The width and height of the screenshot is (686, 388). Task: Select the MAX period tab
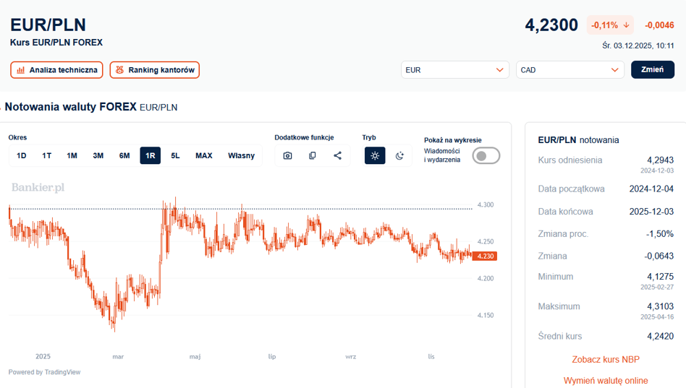(x=204, y=155)
